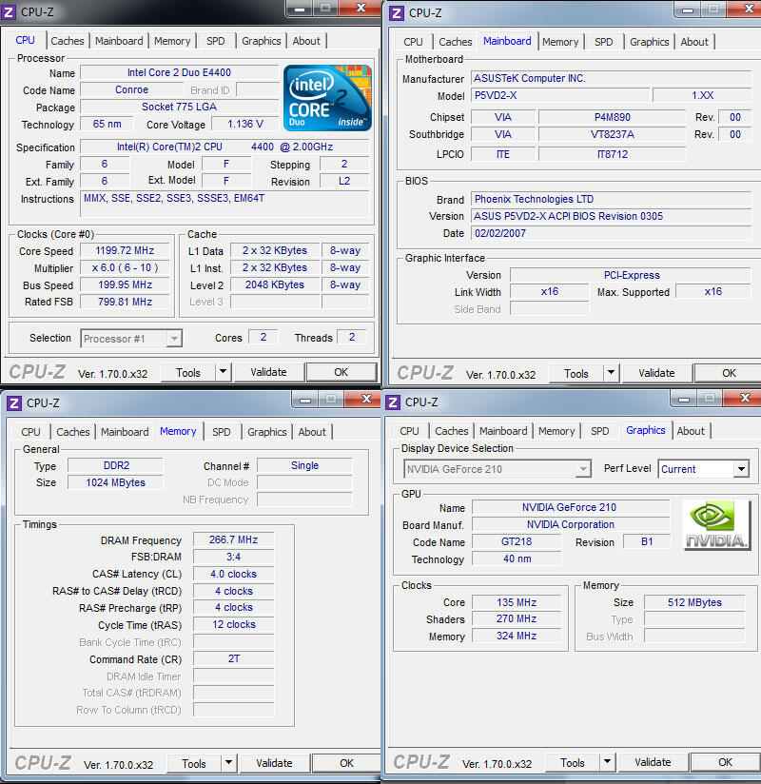Click the motherboard model P5VD2-X

pos(560,95)
